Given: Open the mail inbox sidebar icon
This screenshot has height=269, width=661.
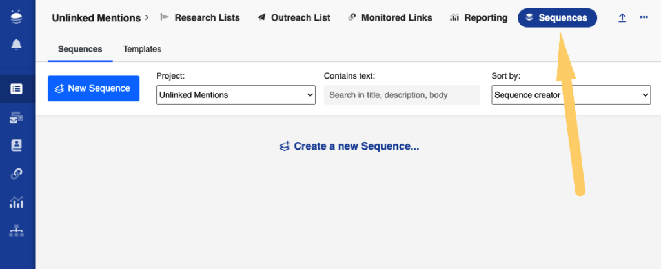Looking at the screenshot, I should tap(16, 117).
